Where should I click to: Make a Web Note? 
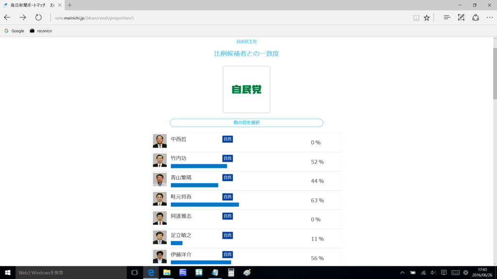pos(461,18)
